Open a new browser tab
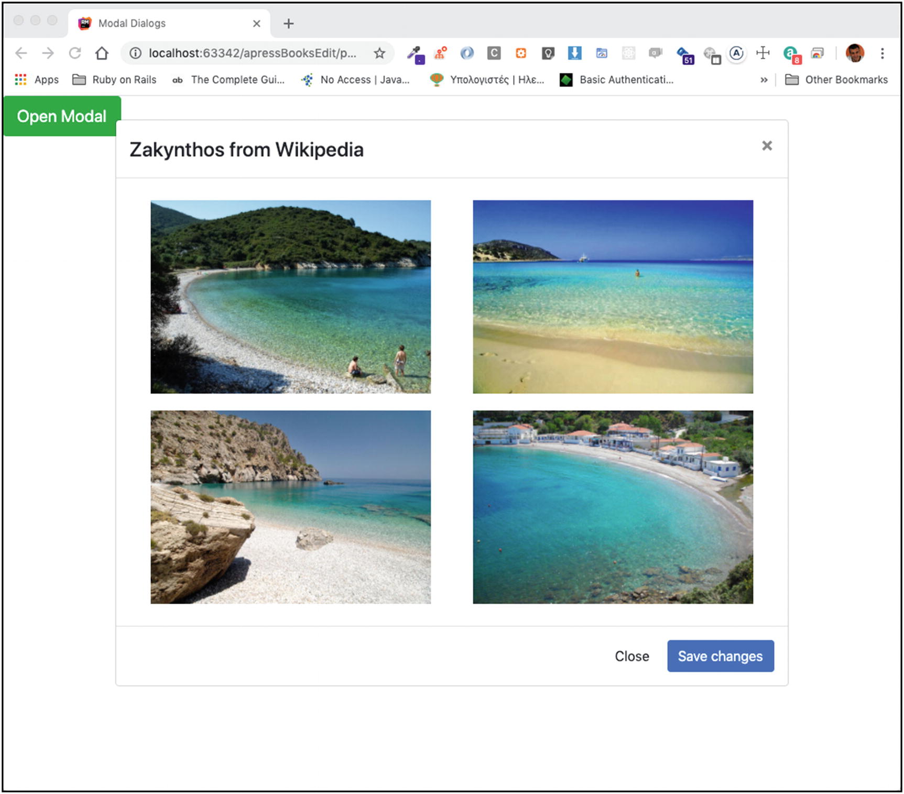This screenshot has height=794, width=904. pos(288,24)
